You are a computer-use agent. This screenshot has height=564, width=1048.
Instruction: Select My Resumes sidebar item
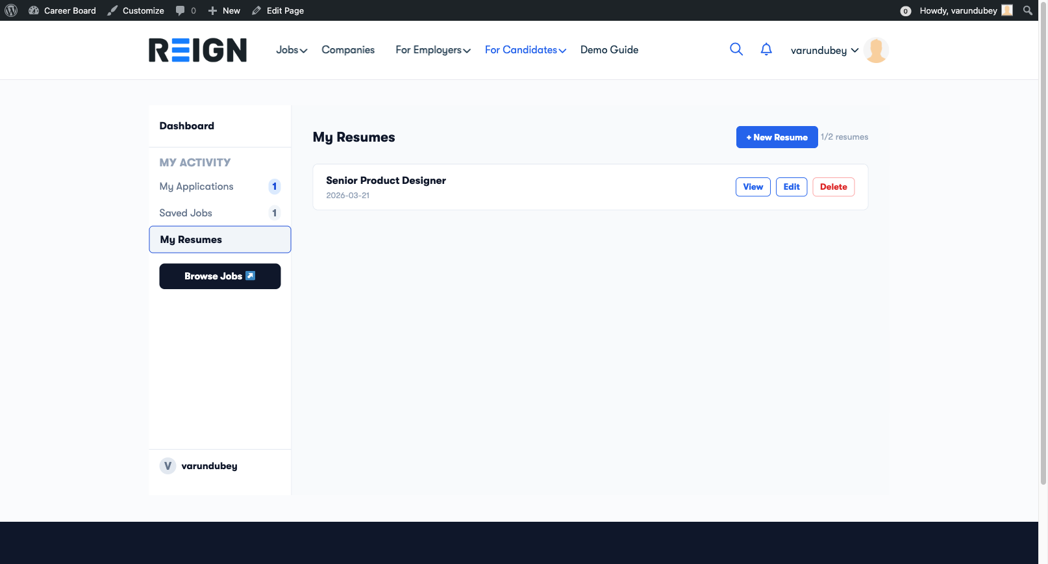pos(220,240)
